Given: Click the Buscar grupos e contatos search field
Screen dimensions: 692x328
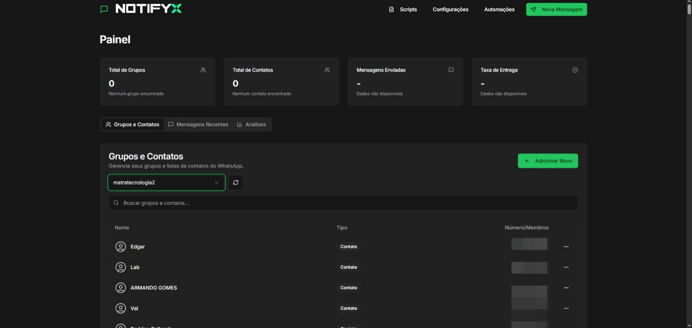Looking at the screenshot, I should click(x=343, y=203).
